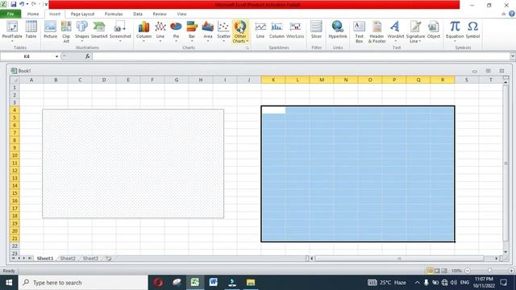Image resolution: width=516 pixels, height=290 pixels.
Task: Expand the Name Box dropdown
Action: point(56,56)
